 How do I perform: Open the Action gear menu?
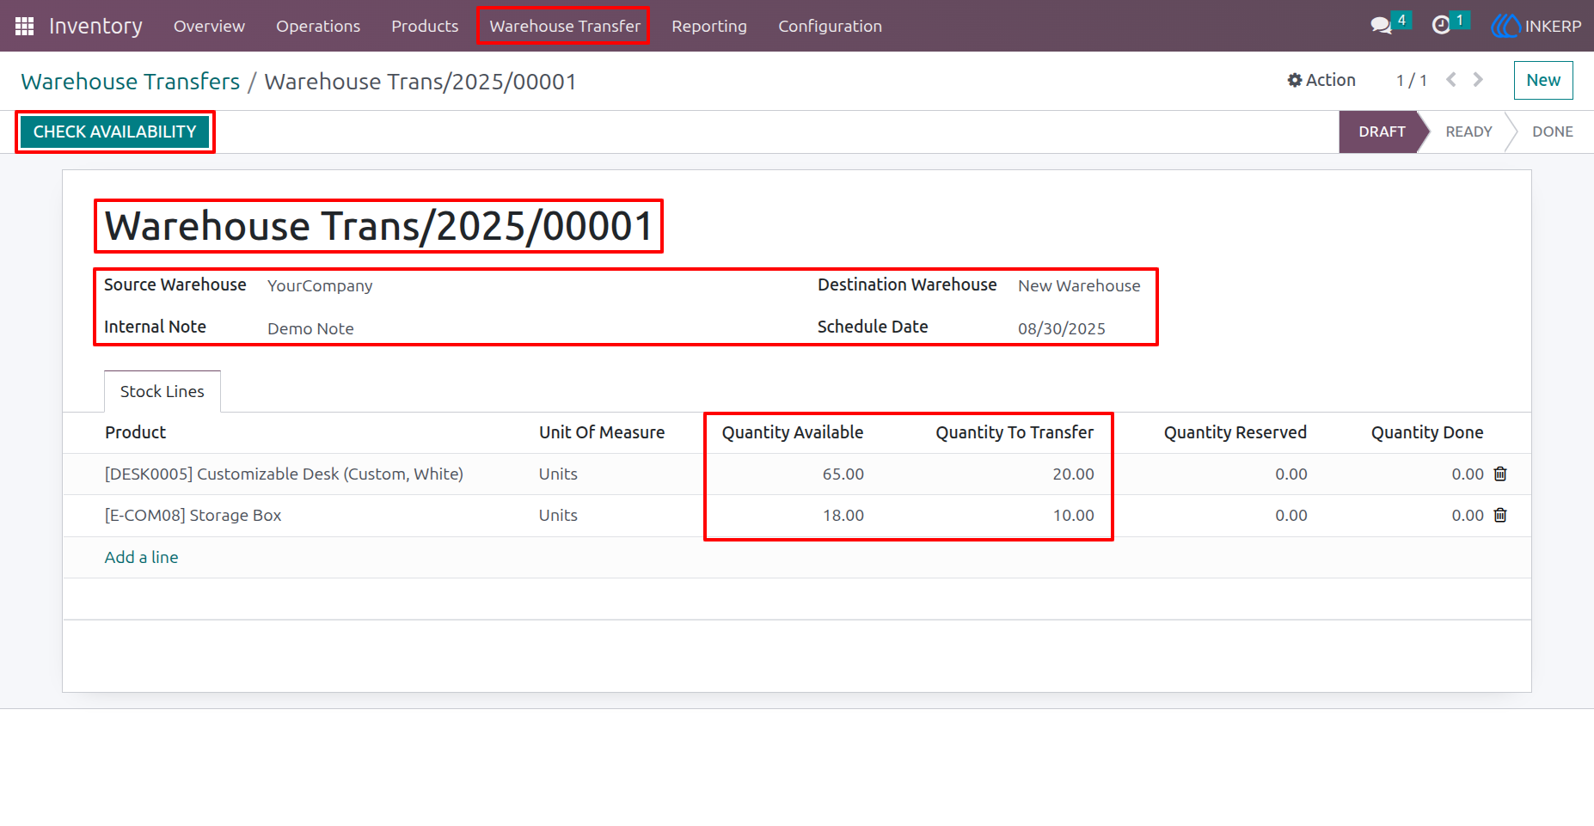pyautogui.click(x=1321, y=80)
